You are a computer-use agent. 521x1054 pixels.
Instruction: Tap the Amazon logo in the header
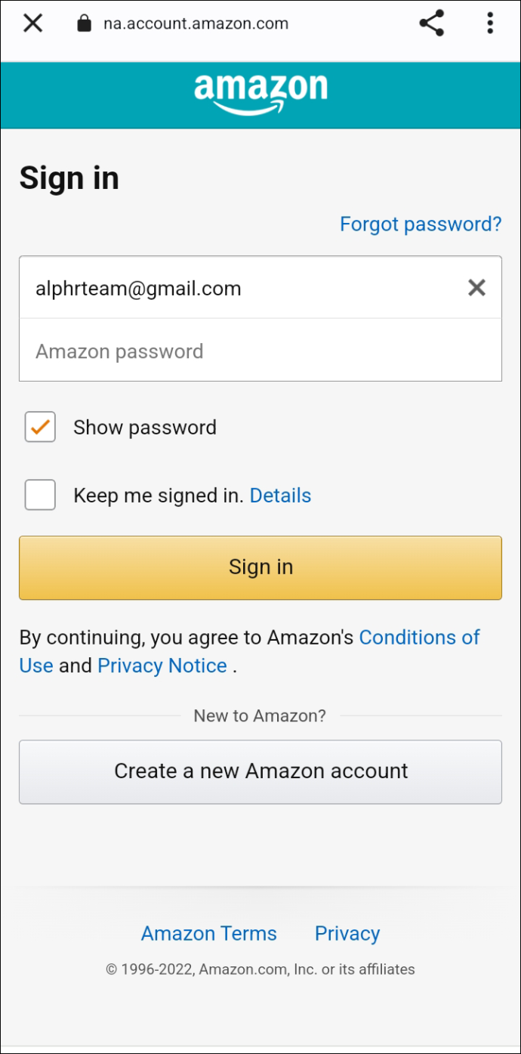(260, 94)
